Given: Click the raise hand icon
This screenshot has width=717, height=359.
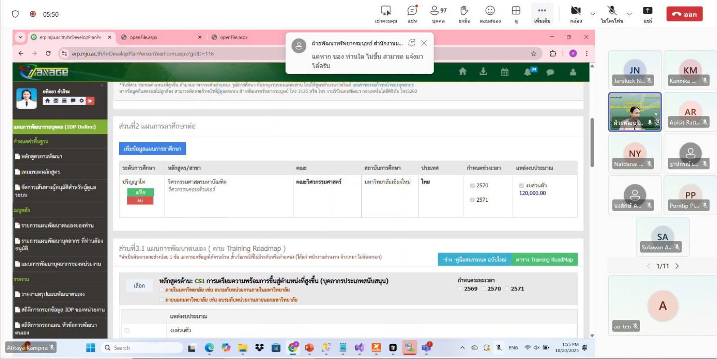Looking at the screenshot, I should tap(464, 11).
